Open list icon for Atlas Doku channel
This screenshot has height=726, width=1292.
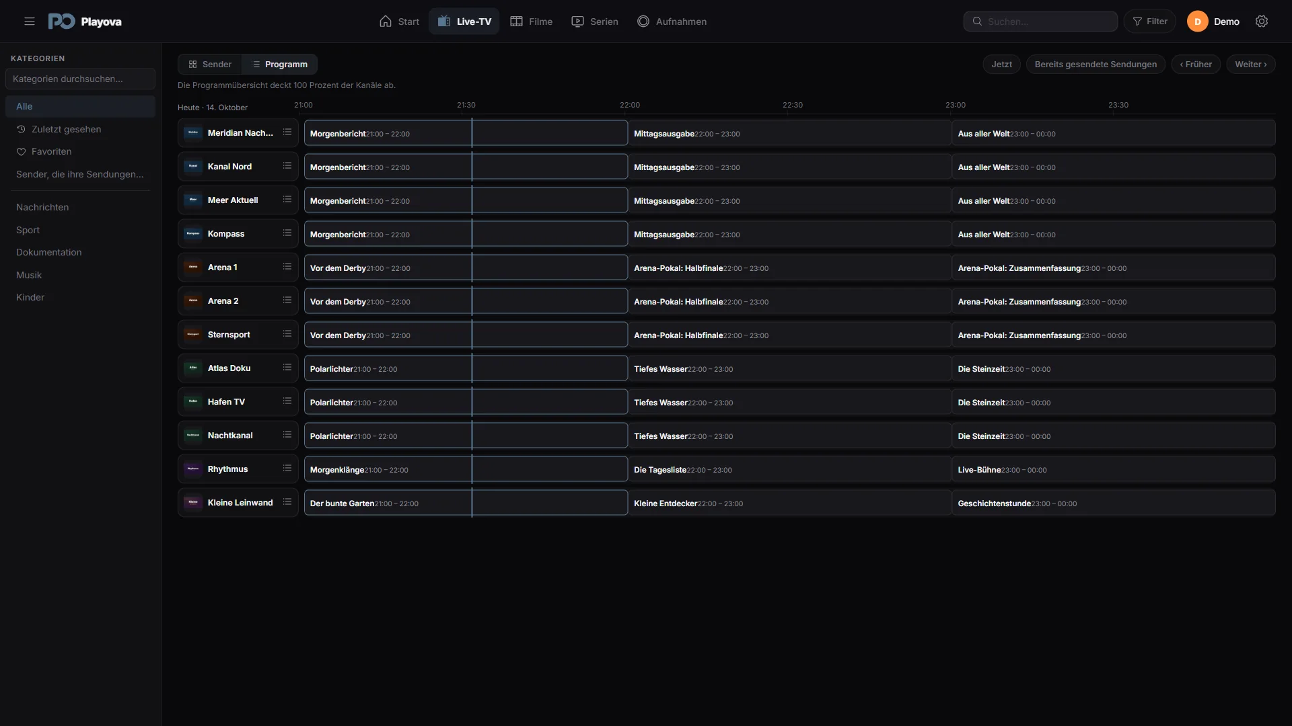(287, 368)
